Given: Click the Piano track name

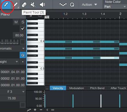Looking at the screenshot, I should pyautogui.click(x=5, y=14).
